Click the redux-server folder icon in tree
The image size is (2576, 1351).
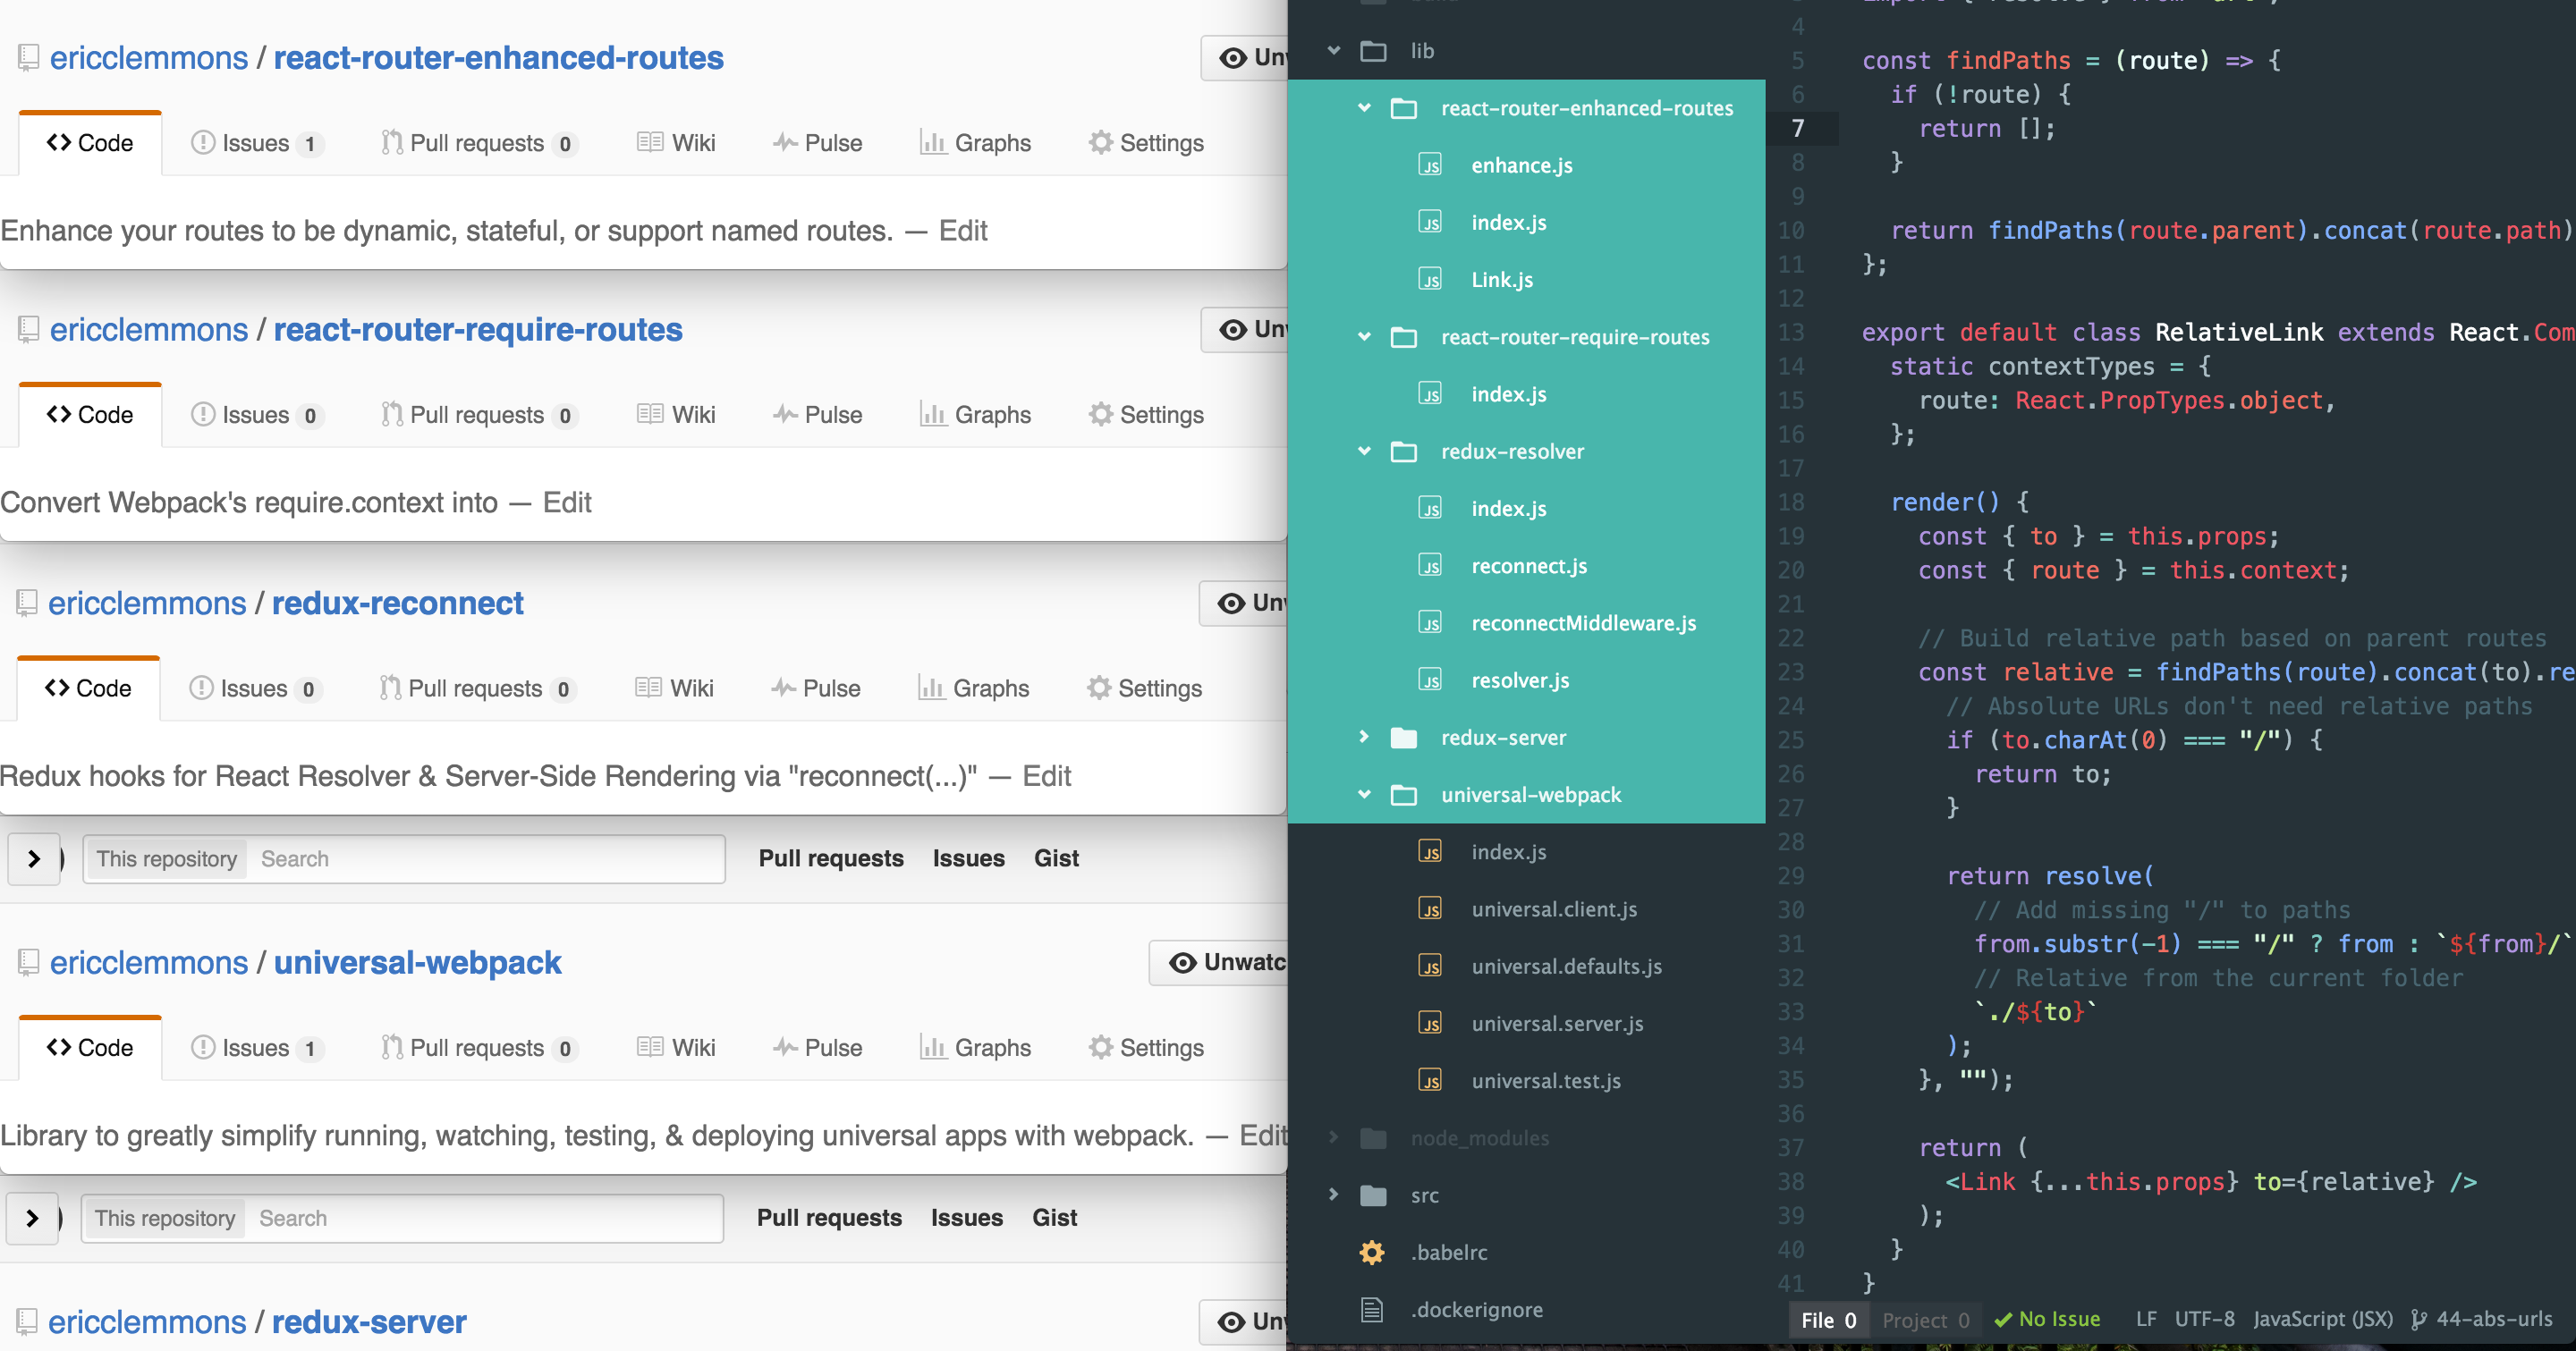pyautogui.click(x=1404, y=738)
